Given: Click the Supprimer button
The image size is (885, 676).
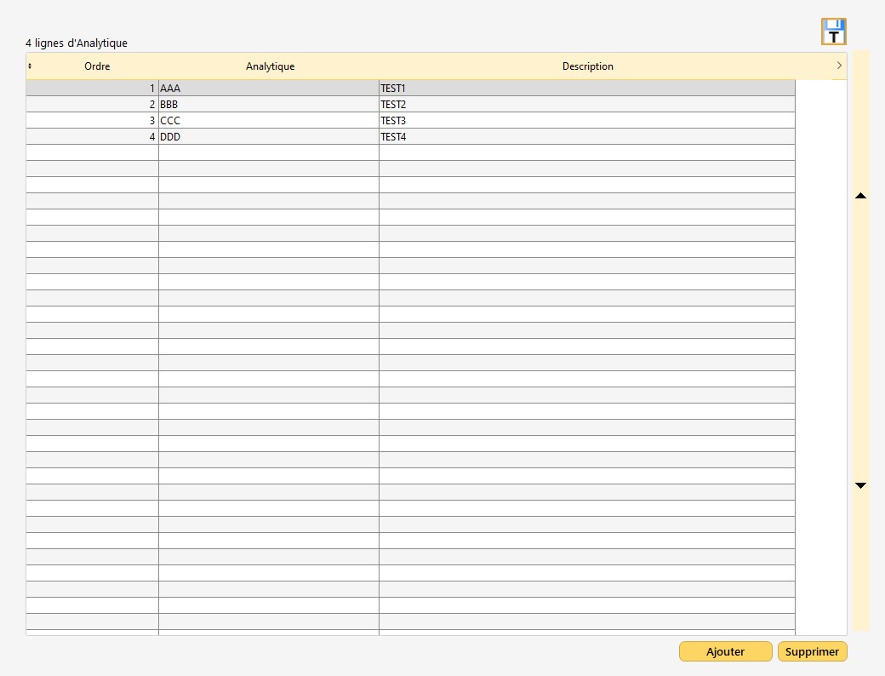Looking at the screenshot, I should (x=812, y=651).
